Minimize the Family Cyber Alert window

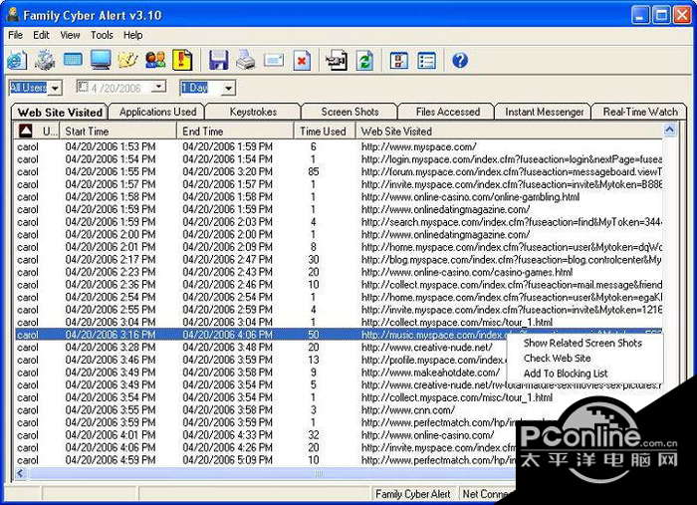click(640, 16)
